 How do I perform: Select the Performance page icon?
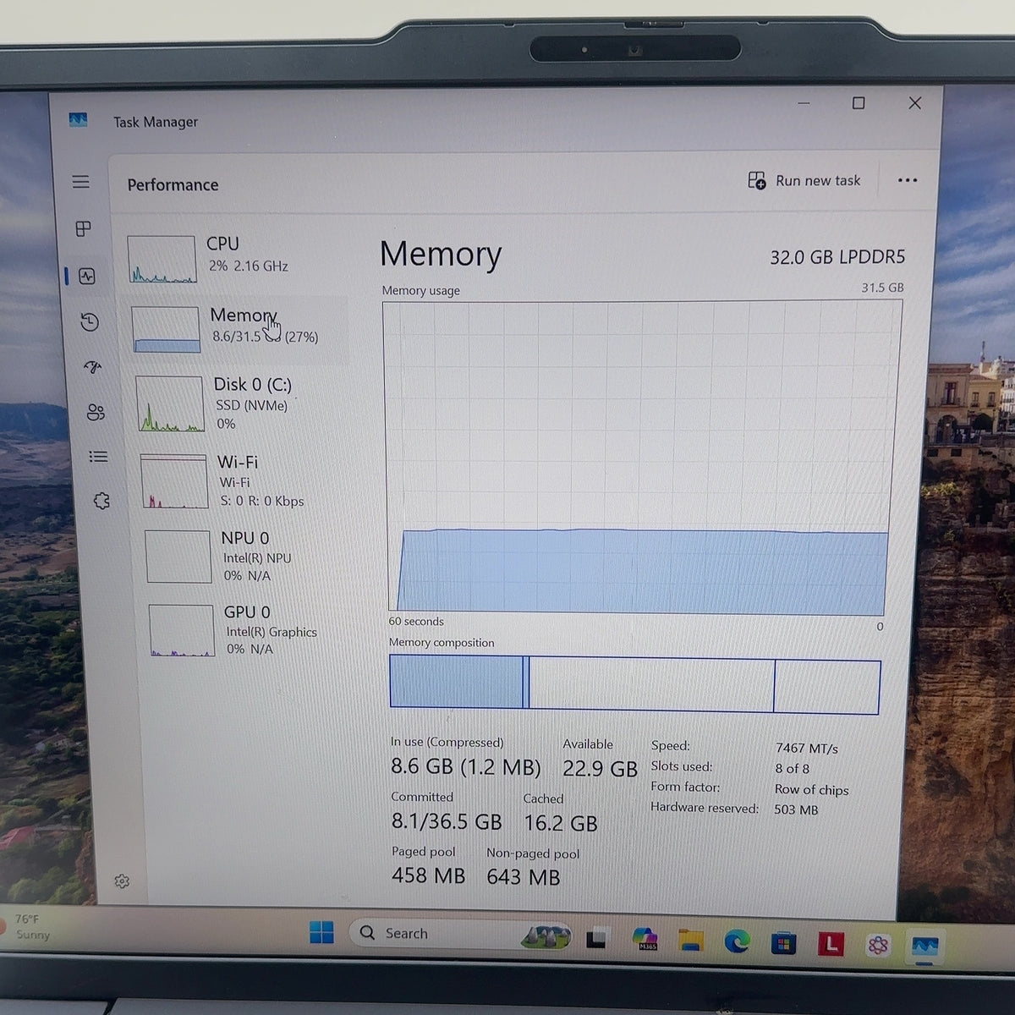click(x=86, y=276)
